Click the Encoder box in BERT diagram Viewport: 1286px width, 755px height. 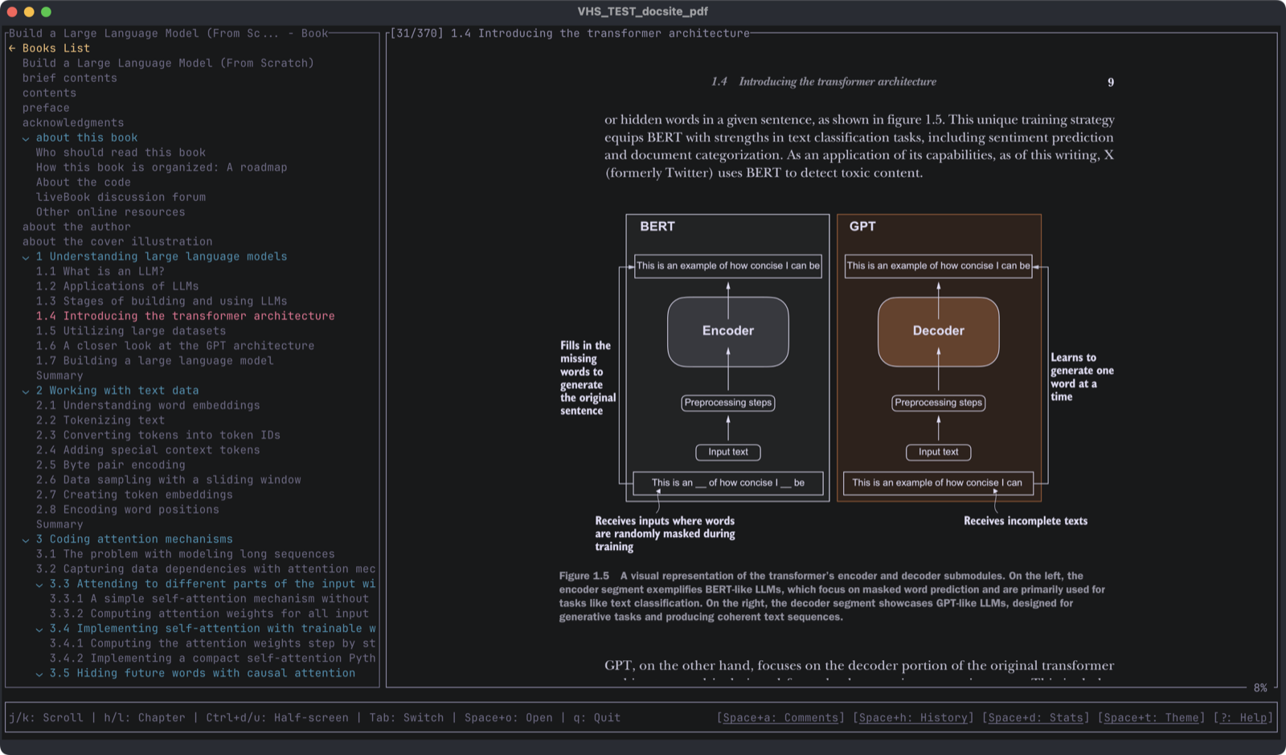point(727,330)
